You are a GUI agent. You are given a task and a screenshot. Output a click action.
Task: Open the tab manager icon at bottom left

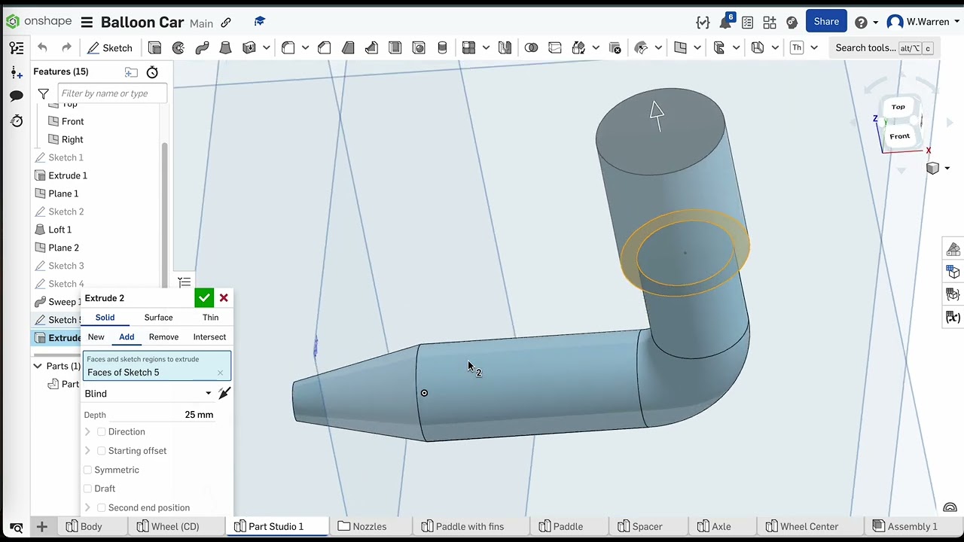coord(17,527)
